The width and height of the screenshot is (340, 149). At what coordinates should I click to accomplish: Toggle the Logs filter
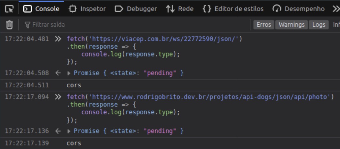(319, 25)
